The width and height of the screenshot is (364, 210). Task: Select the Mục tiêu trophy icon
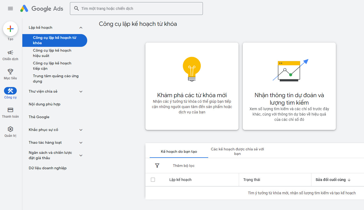click(x=10, y=71)
